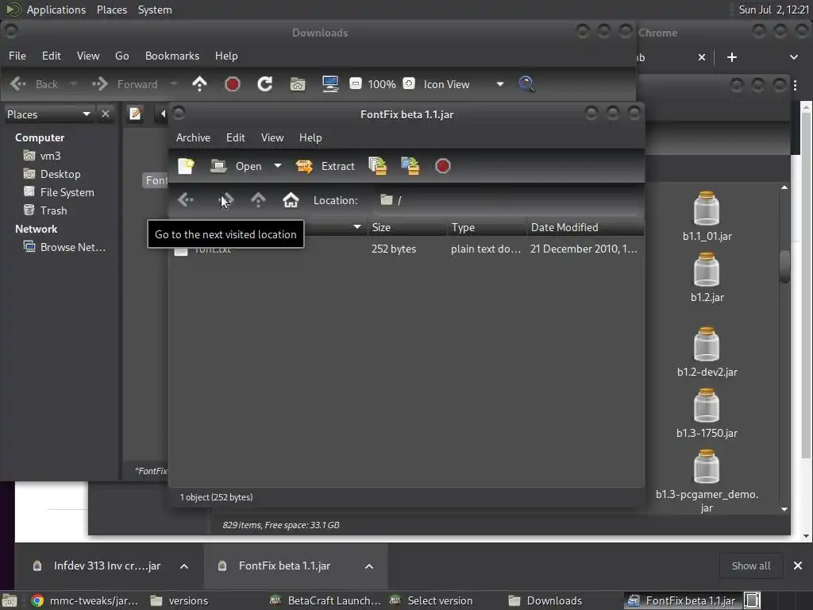The height and width of the screenshot is (610, 813).
Task: Open options for Infdev 313 download item
Action: pyautogui.click(x=184, y=566)
